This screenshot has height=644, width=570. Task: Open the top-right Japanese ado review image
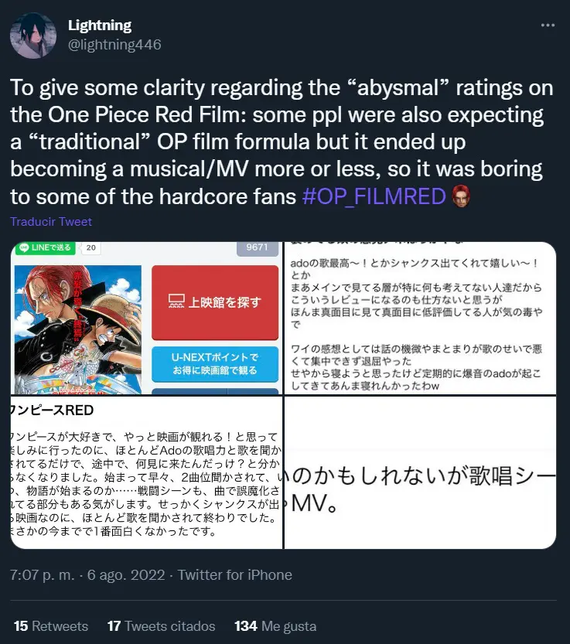click(420, 318)
